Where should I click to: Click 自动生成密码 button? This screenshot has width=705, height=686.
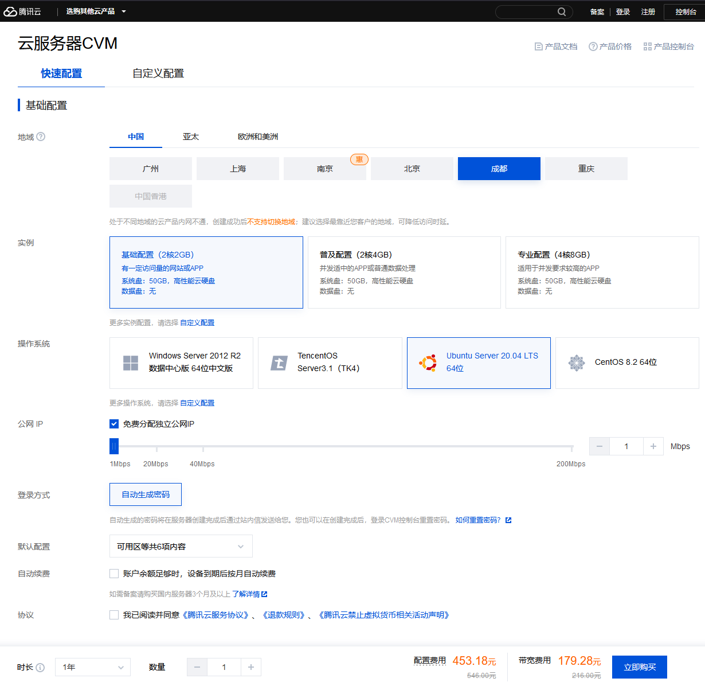(146, 494)
